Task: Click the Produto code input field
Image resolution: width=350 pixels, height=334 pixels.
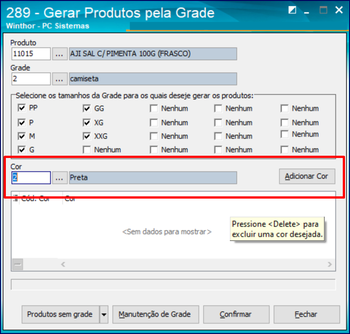Action: pyautogui.click(x=31, y=54)
